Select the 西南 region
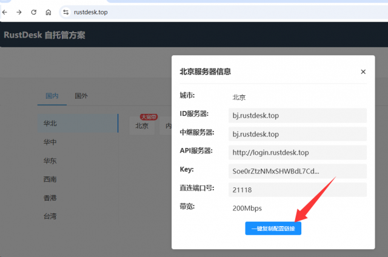 pyautogui.click(x=78, y=179)
